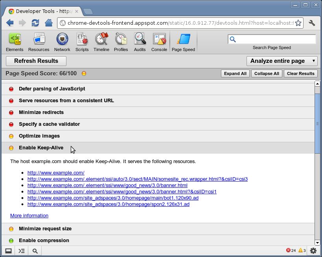
Task: Click the results list vertical scrollbar
Action: pyautogui.click(x=317, y=123)
